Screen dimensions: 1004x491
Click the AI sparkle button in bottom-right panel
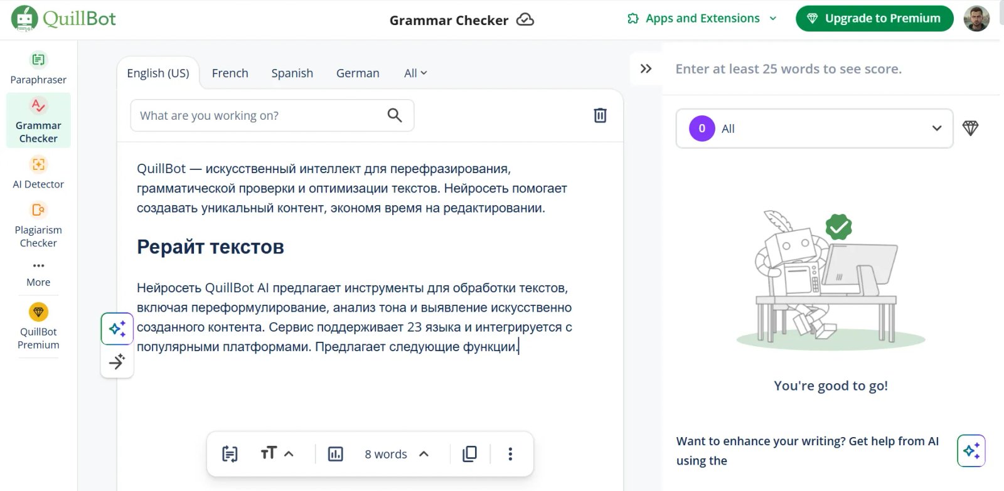tap(971, 451)
